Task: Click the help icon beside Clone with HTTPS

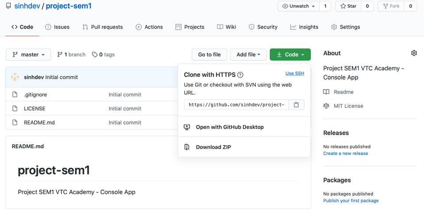Action: click(x=240, y=75)
